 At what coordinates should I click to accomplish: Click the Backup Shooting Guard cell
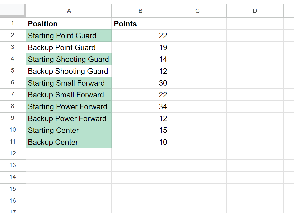[x=69, y=71]
